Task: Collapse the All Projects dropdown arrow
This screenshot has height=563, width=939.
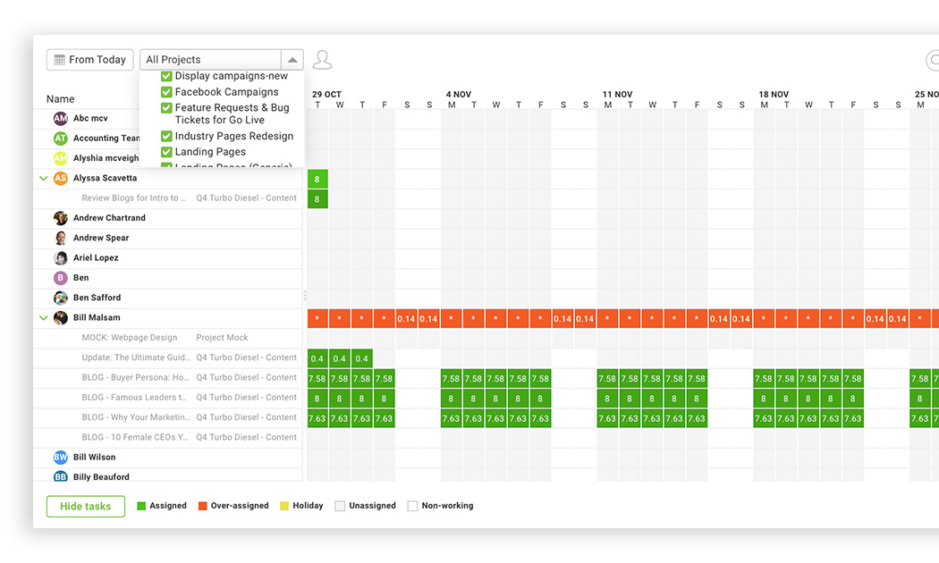Action: coord(292,60)
